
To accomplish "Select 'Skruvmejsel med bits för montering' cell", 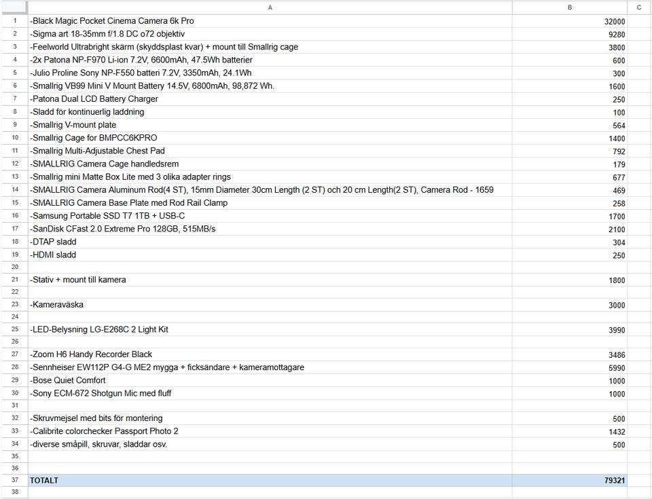I will point(270,418).
